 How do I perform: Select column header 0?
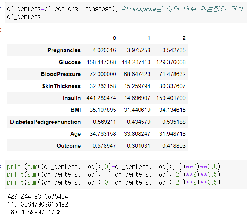(x=114, y=38)
